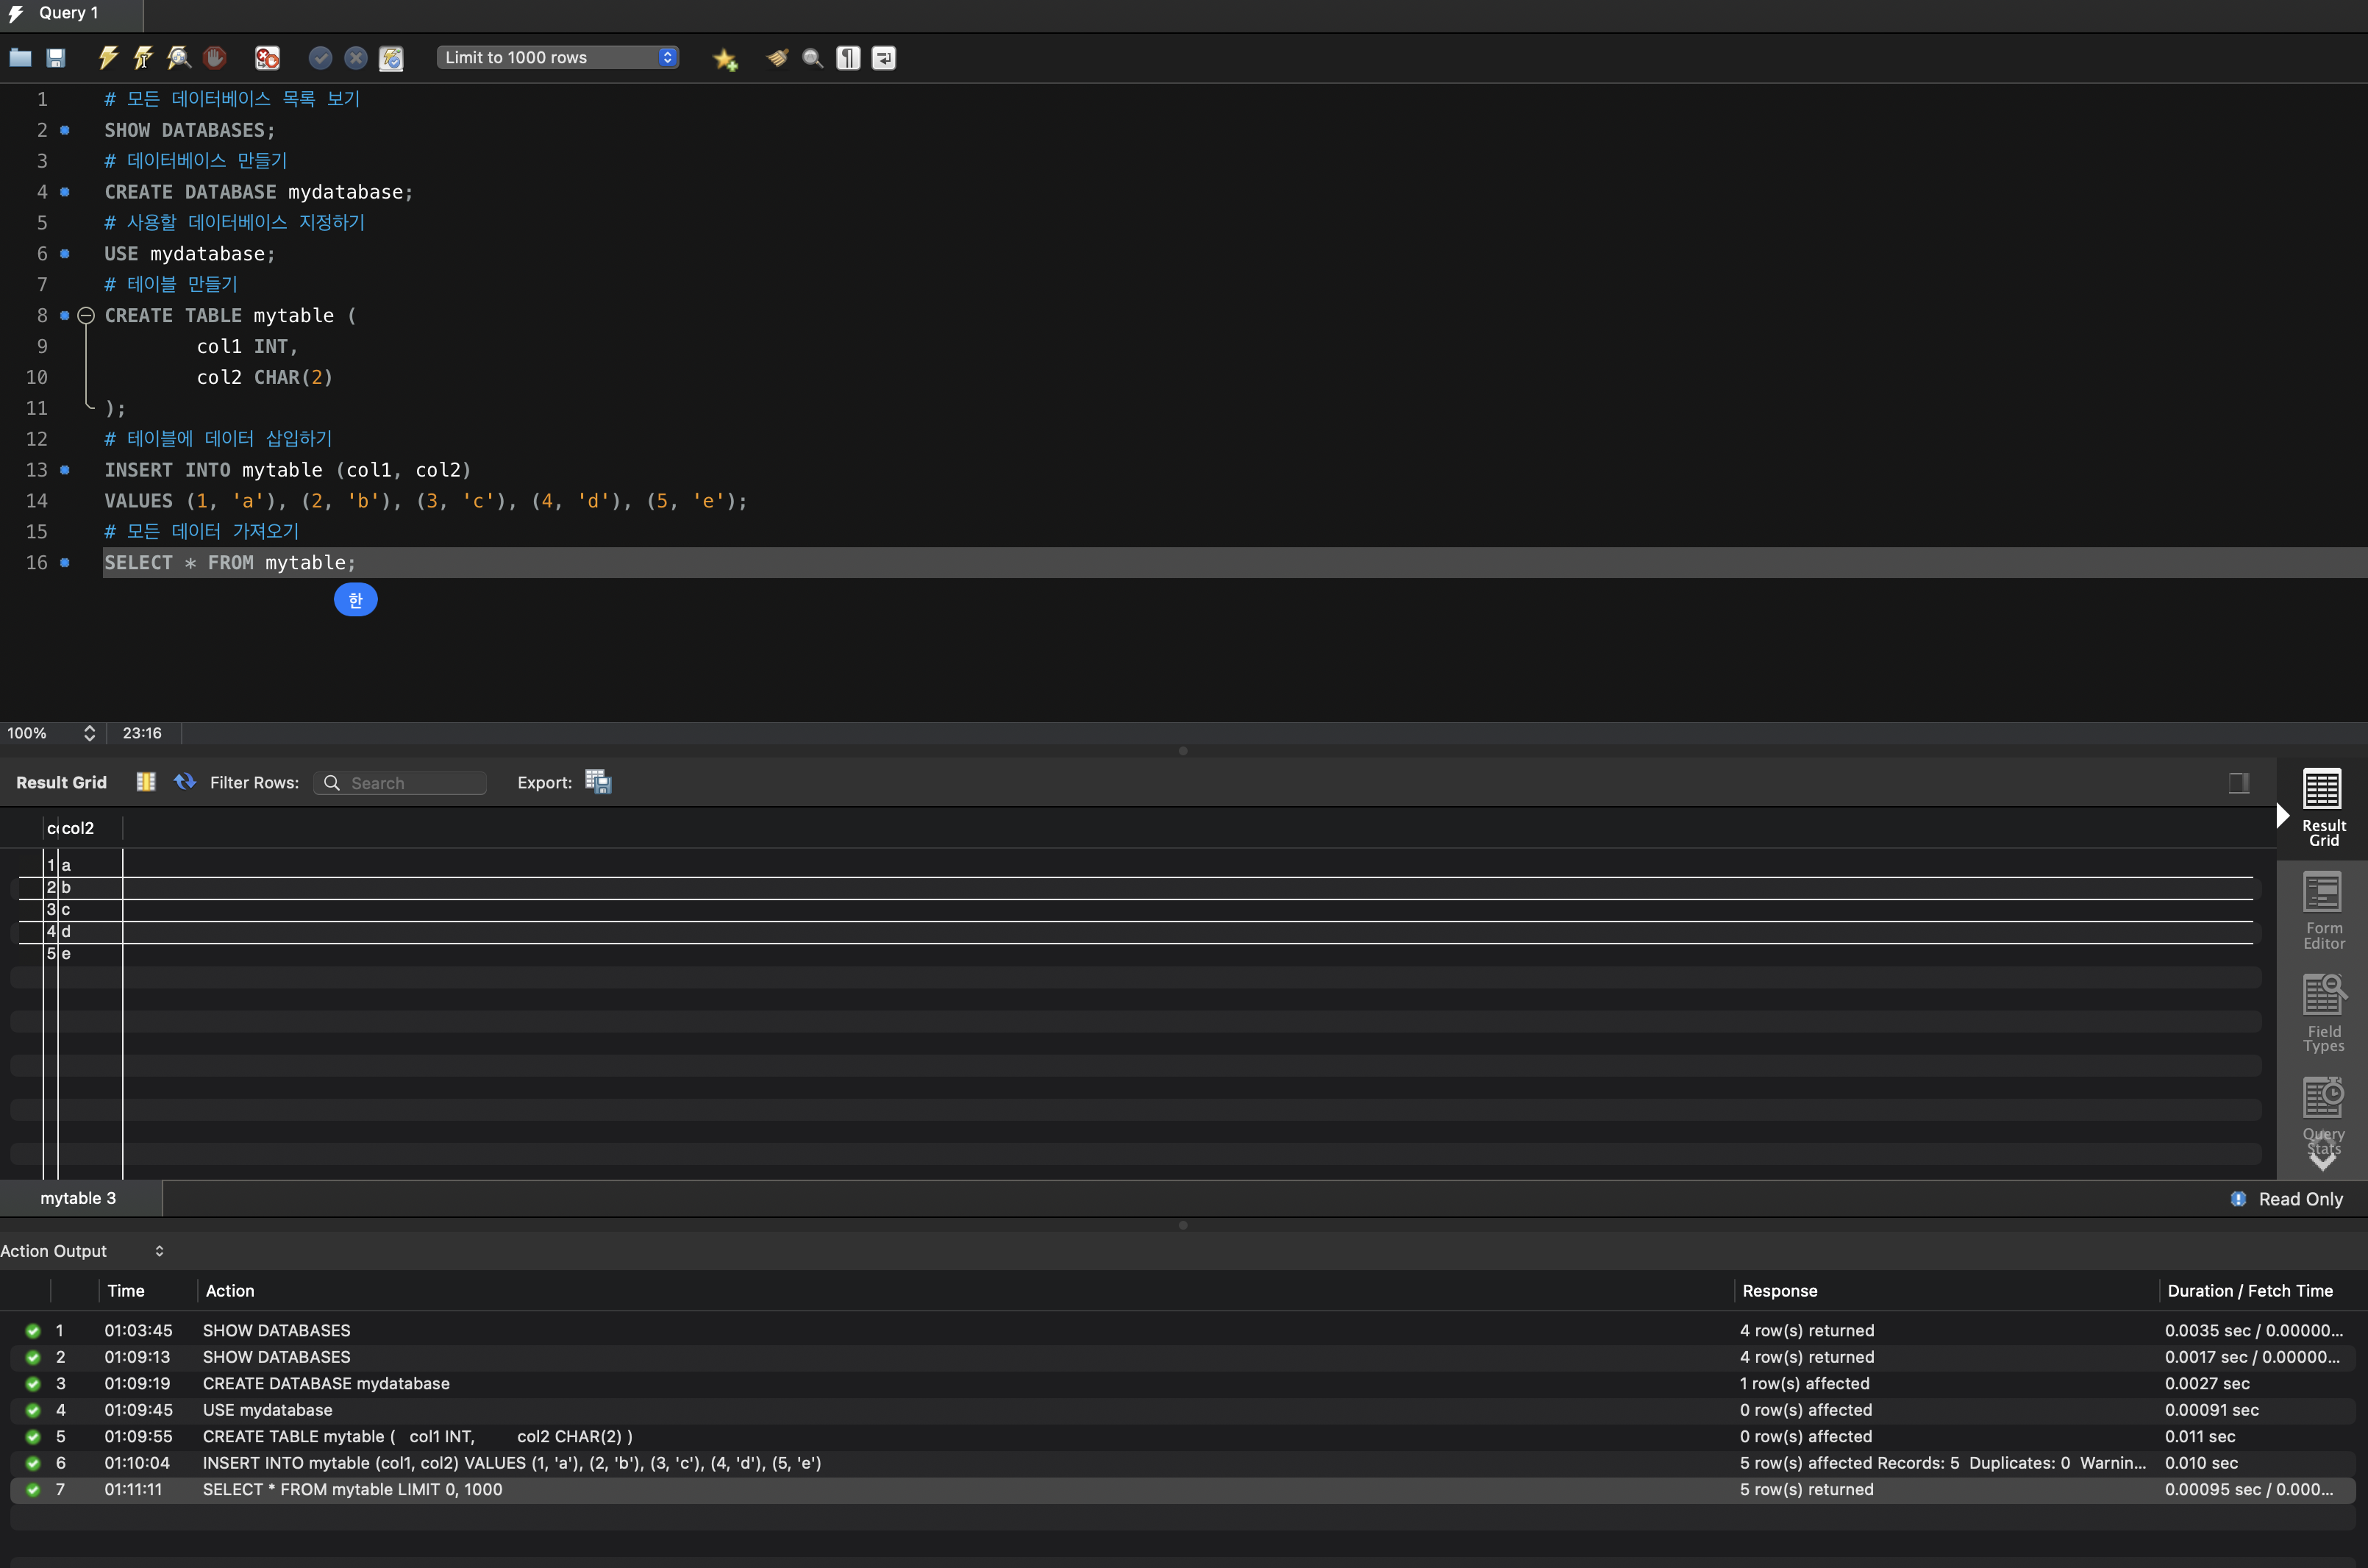Viewport: 2368px width, 1568px height.
Task: Execute statement under cursor icon
Action: click(x=143, y=58)
